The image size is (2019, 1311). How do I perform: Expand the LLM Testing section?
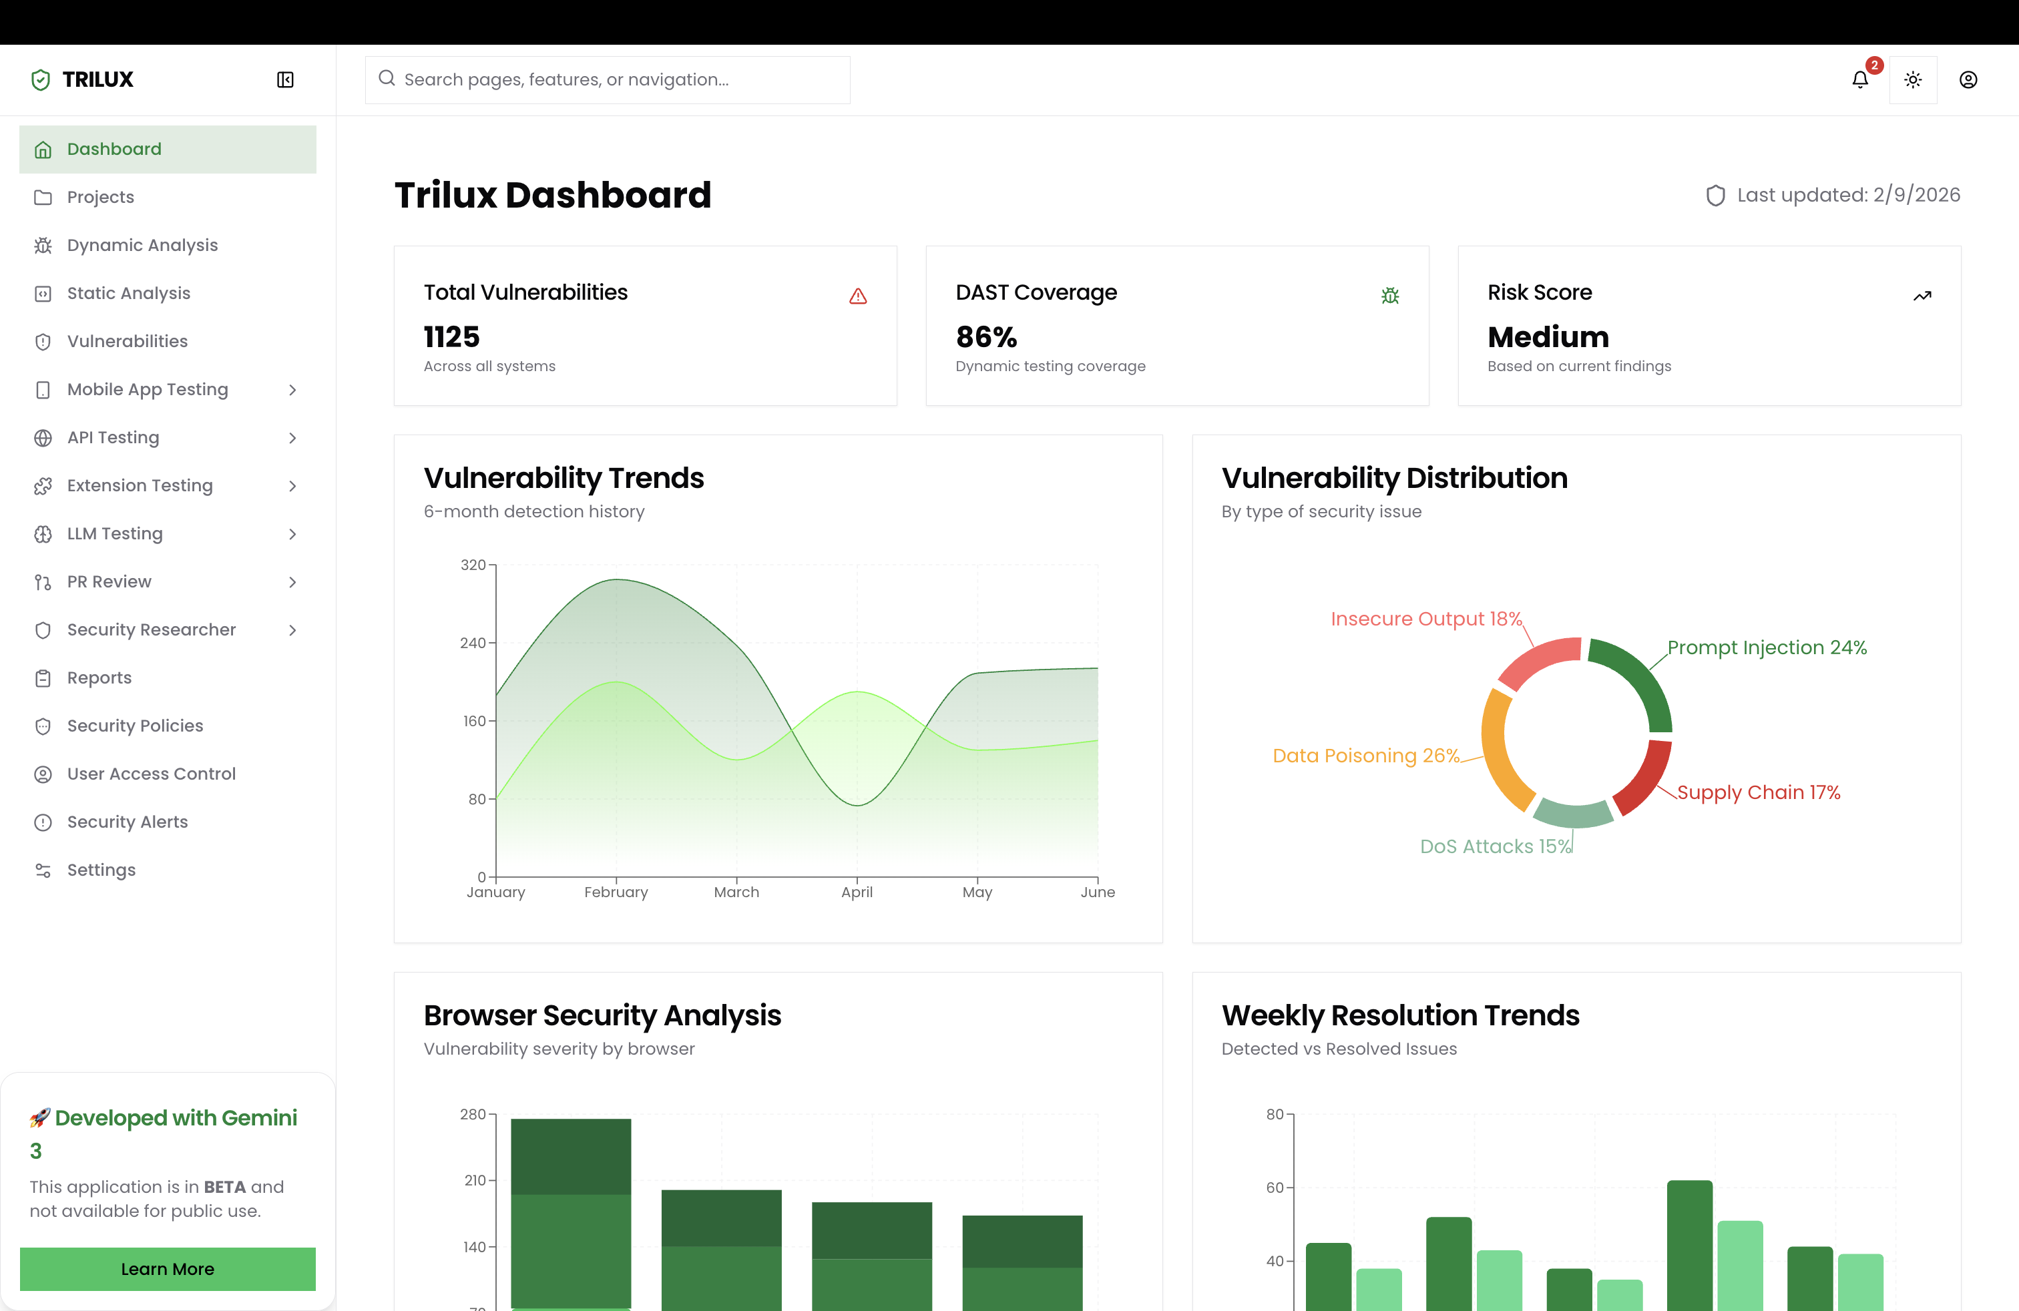pyautogui.click(x=292, y=534)
